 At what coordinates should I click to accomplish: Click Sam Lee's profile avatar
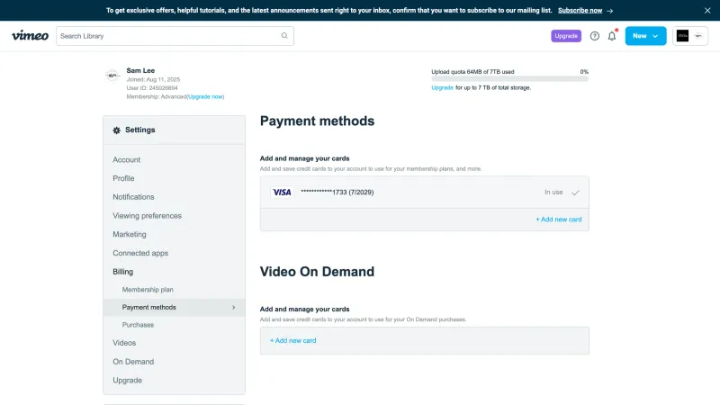(x=112, y=75)
